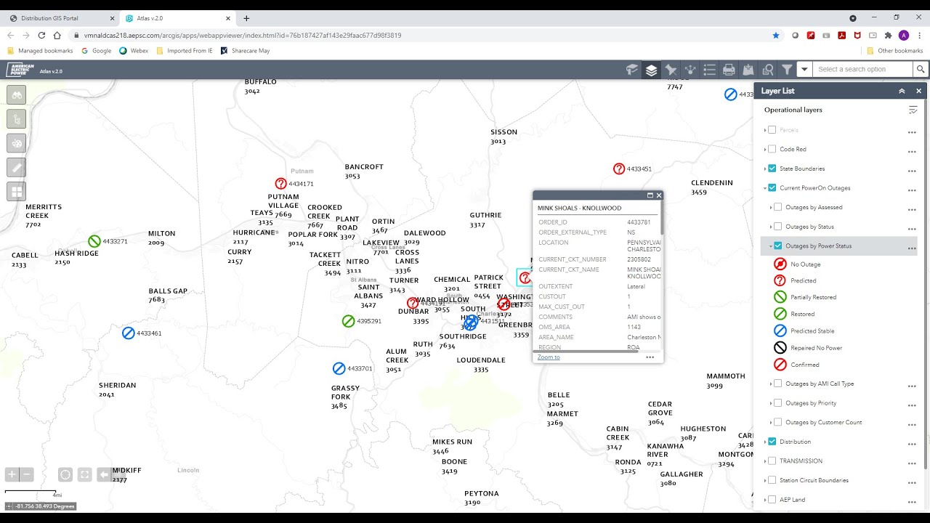
Task: Expand Outages by Assessed sublayer arrow
Action: click(771, 207)
